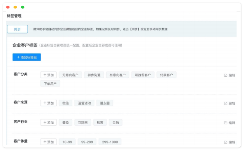Click 添加 in the 客户行业 row
Image resolution: width=244 pixels, height=151 pixels.
click(x=48, y=123)
